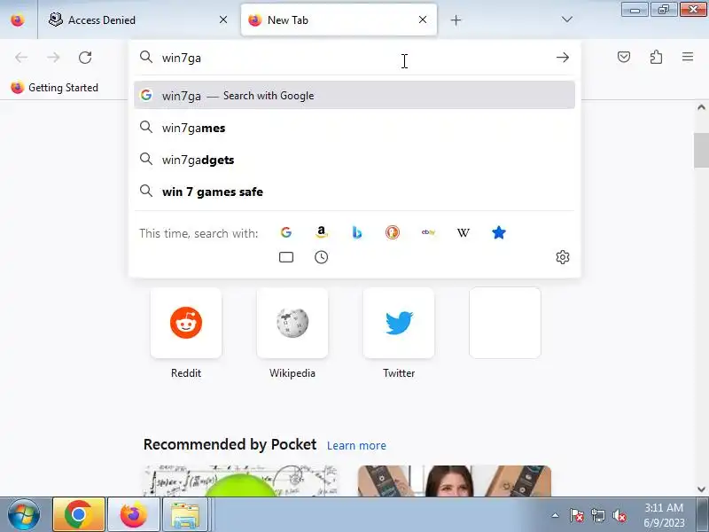
Task: Show hidden system tray icons
Action: point(556,515)
